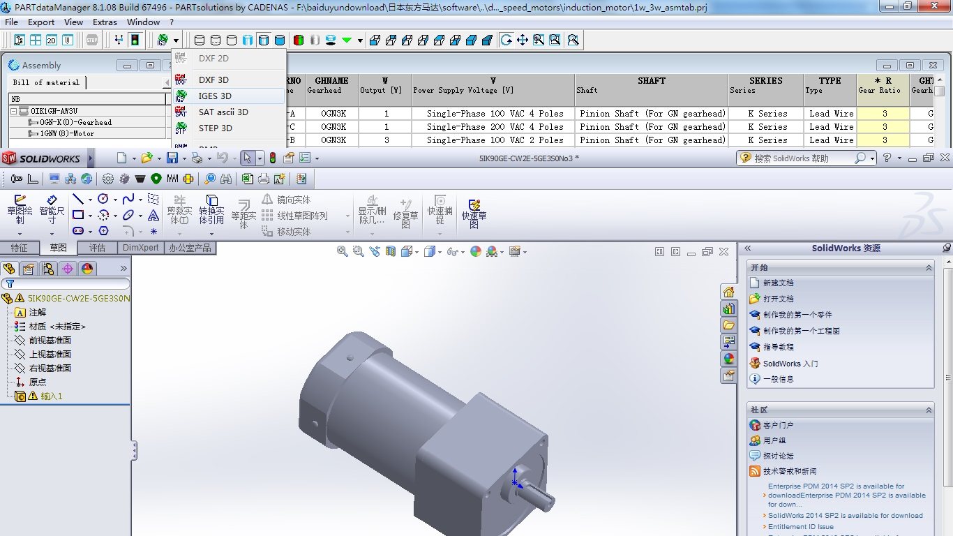Click the SolidWorks print icon
The image size is (953, 536).
click(197, 158)
